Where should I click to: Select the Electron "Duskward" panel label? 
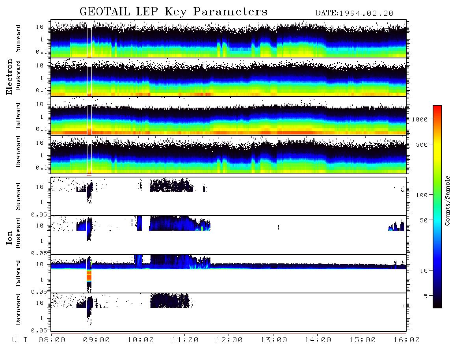point(18,75)
